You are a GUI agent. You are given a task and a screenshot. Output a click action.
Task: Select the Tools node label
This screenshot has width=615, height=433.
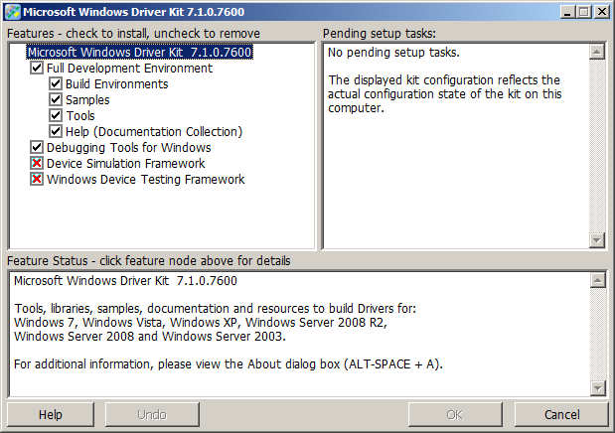click(80, 116)
